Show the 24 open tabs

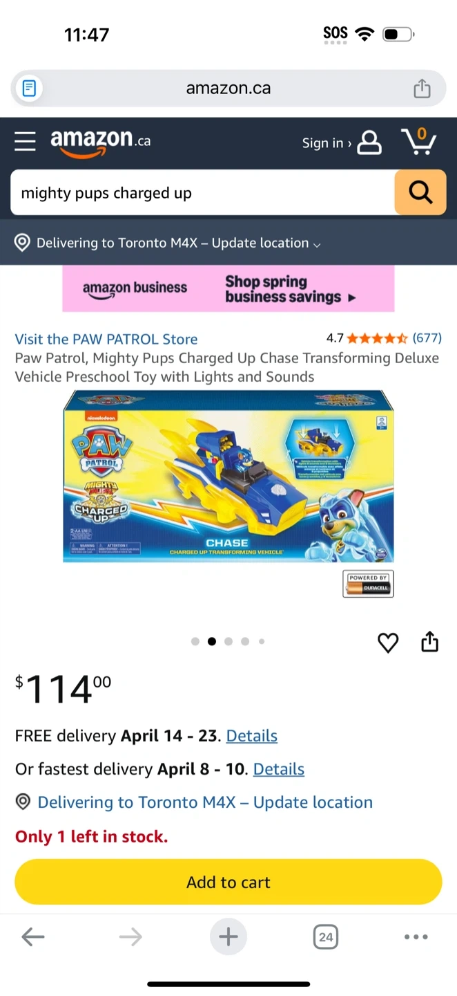(x=326, y=937)
